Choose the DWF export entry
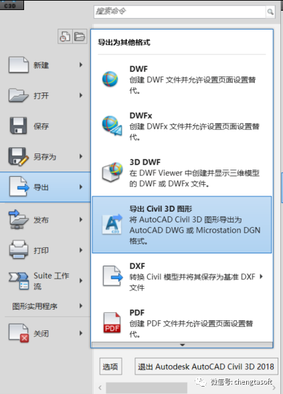 [182, 79]
